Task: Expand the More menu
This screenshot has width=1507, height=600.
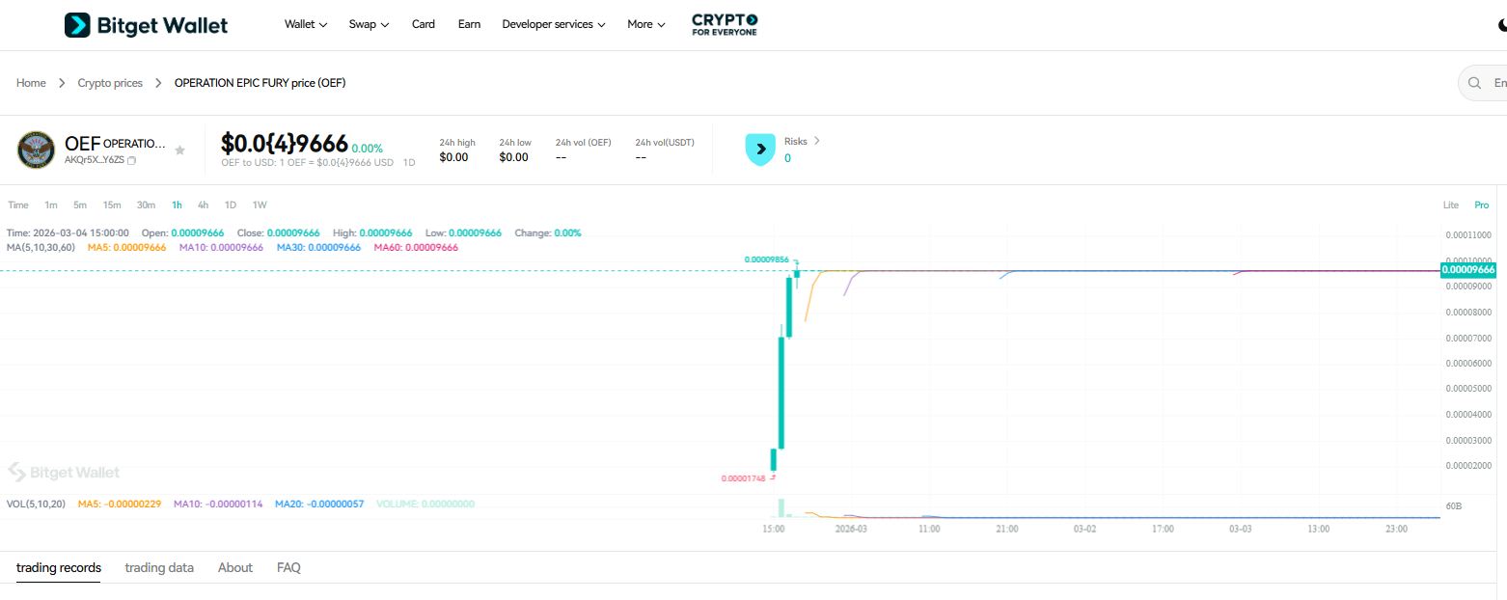Action: [x=645, y=24]
